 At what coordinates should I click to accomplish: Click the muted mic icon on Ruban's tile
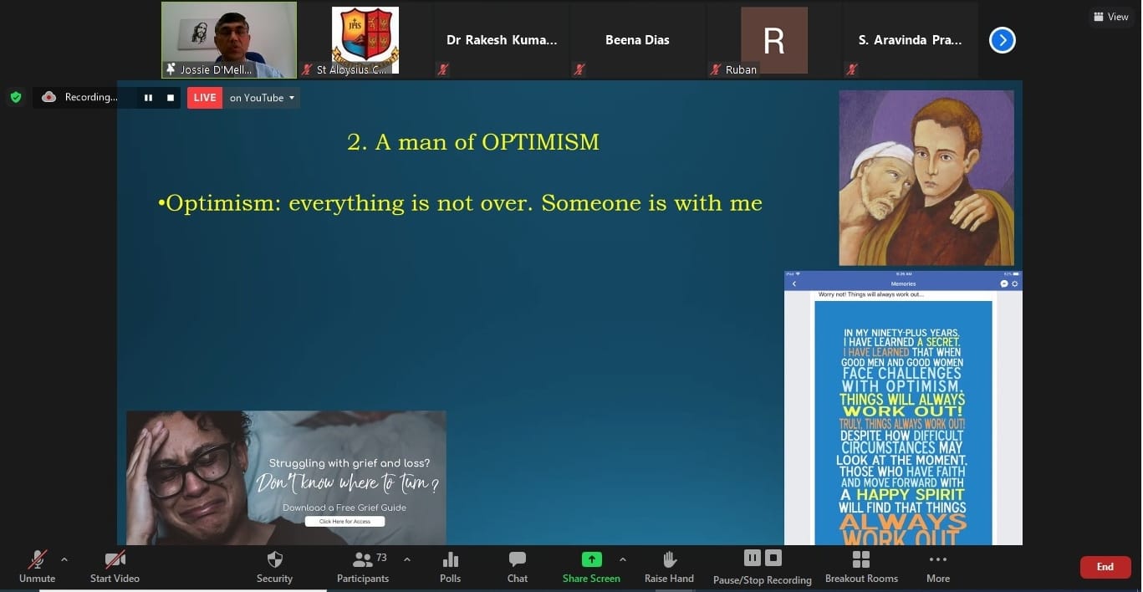(x=716, y=70)
